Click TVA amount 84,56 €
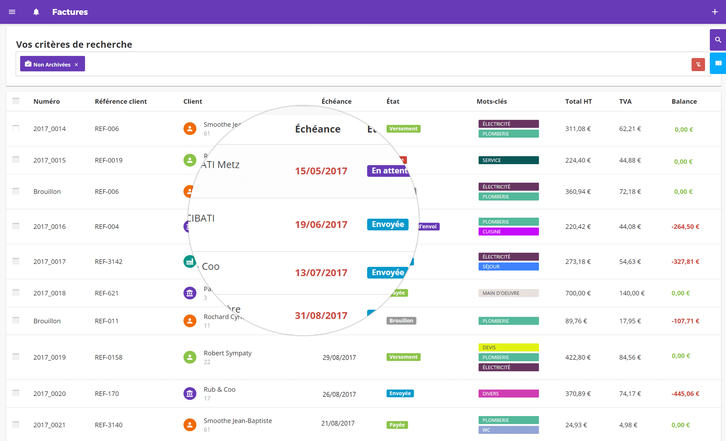The width and height of the screenshot is (726, 441). click(x=630, y=357)
